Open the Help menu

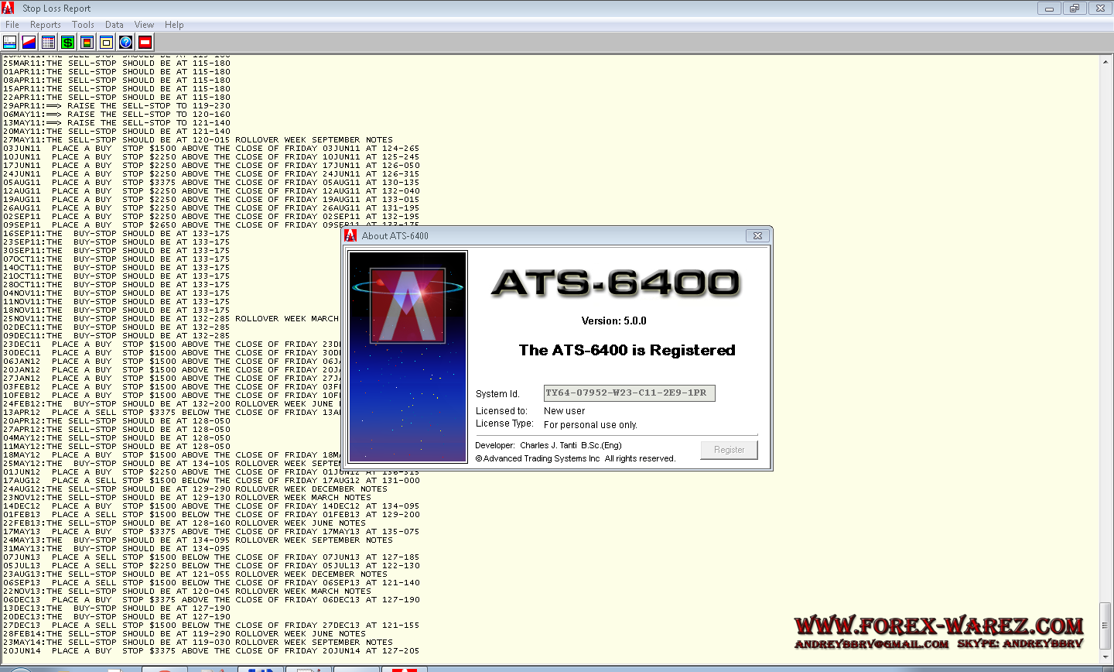[174, 25]
